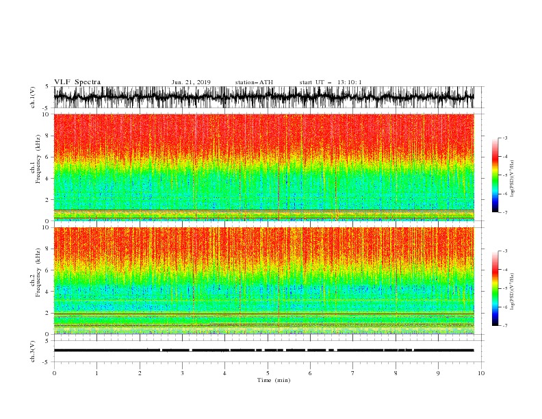Click the "5" tick on the time axis
Image resolution: width=542 pixels, height=419 pixels.
[x=268, y=373]
